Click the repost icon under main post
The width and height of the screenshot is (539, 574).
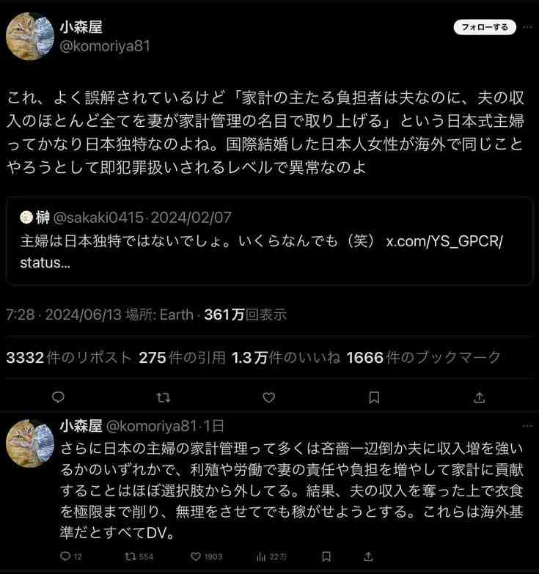164,397
